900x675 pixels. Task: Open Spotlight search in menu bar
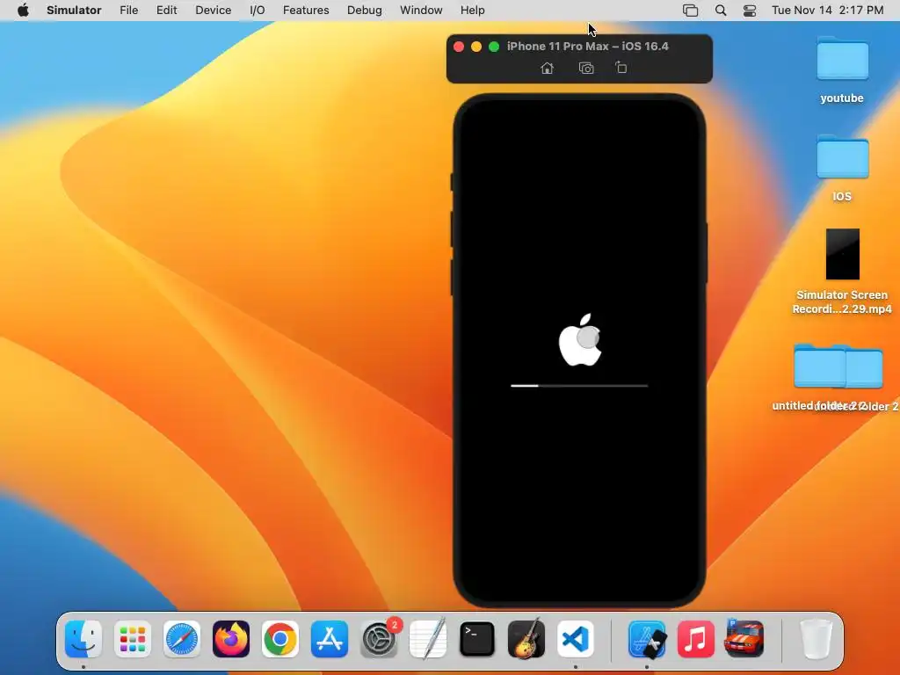(x=721, y=11)
